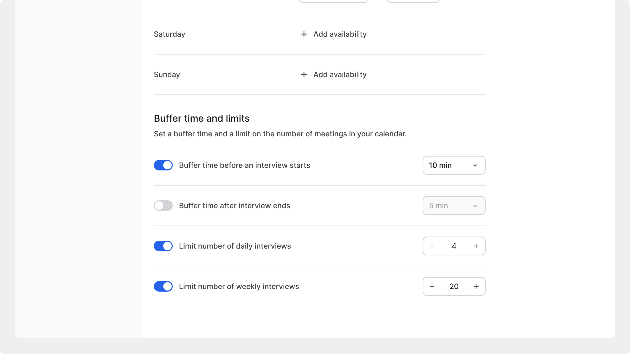Disable buffer time before interview toggle
This screenshot has width=630, height=354.
163,165
